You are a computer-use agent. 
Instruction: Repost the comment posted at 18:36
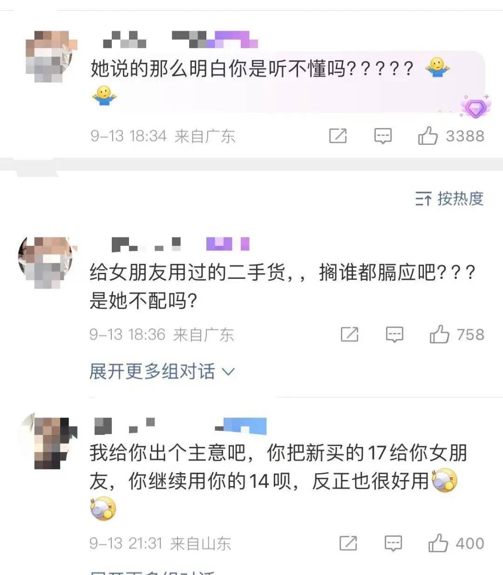coord(349,334)
